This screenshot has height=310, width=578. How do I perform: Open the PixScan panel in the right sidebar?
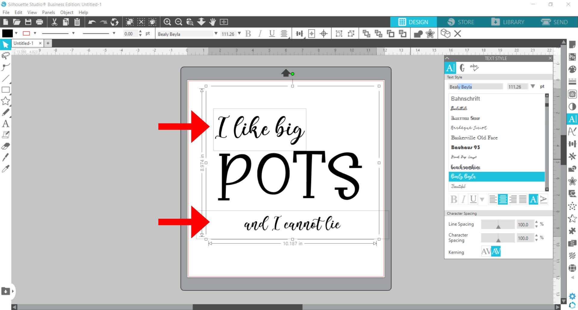point(573,56)
